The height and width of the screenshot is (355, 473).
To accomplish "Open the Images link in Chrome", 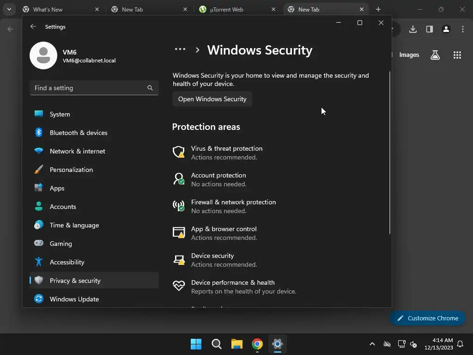I will click(x=409, y=55).
